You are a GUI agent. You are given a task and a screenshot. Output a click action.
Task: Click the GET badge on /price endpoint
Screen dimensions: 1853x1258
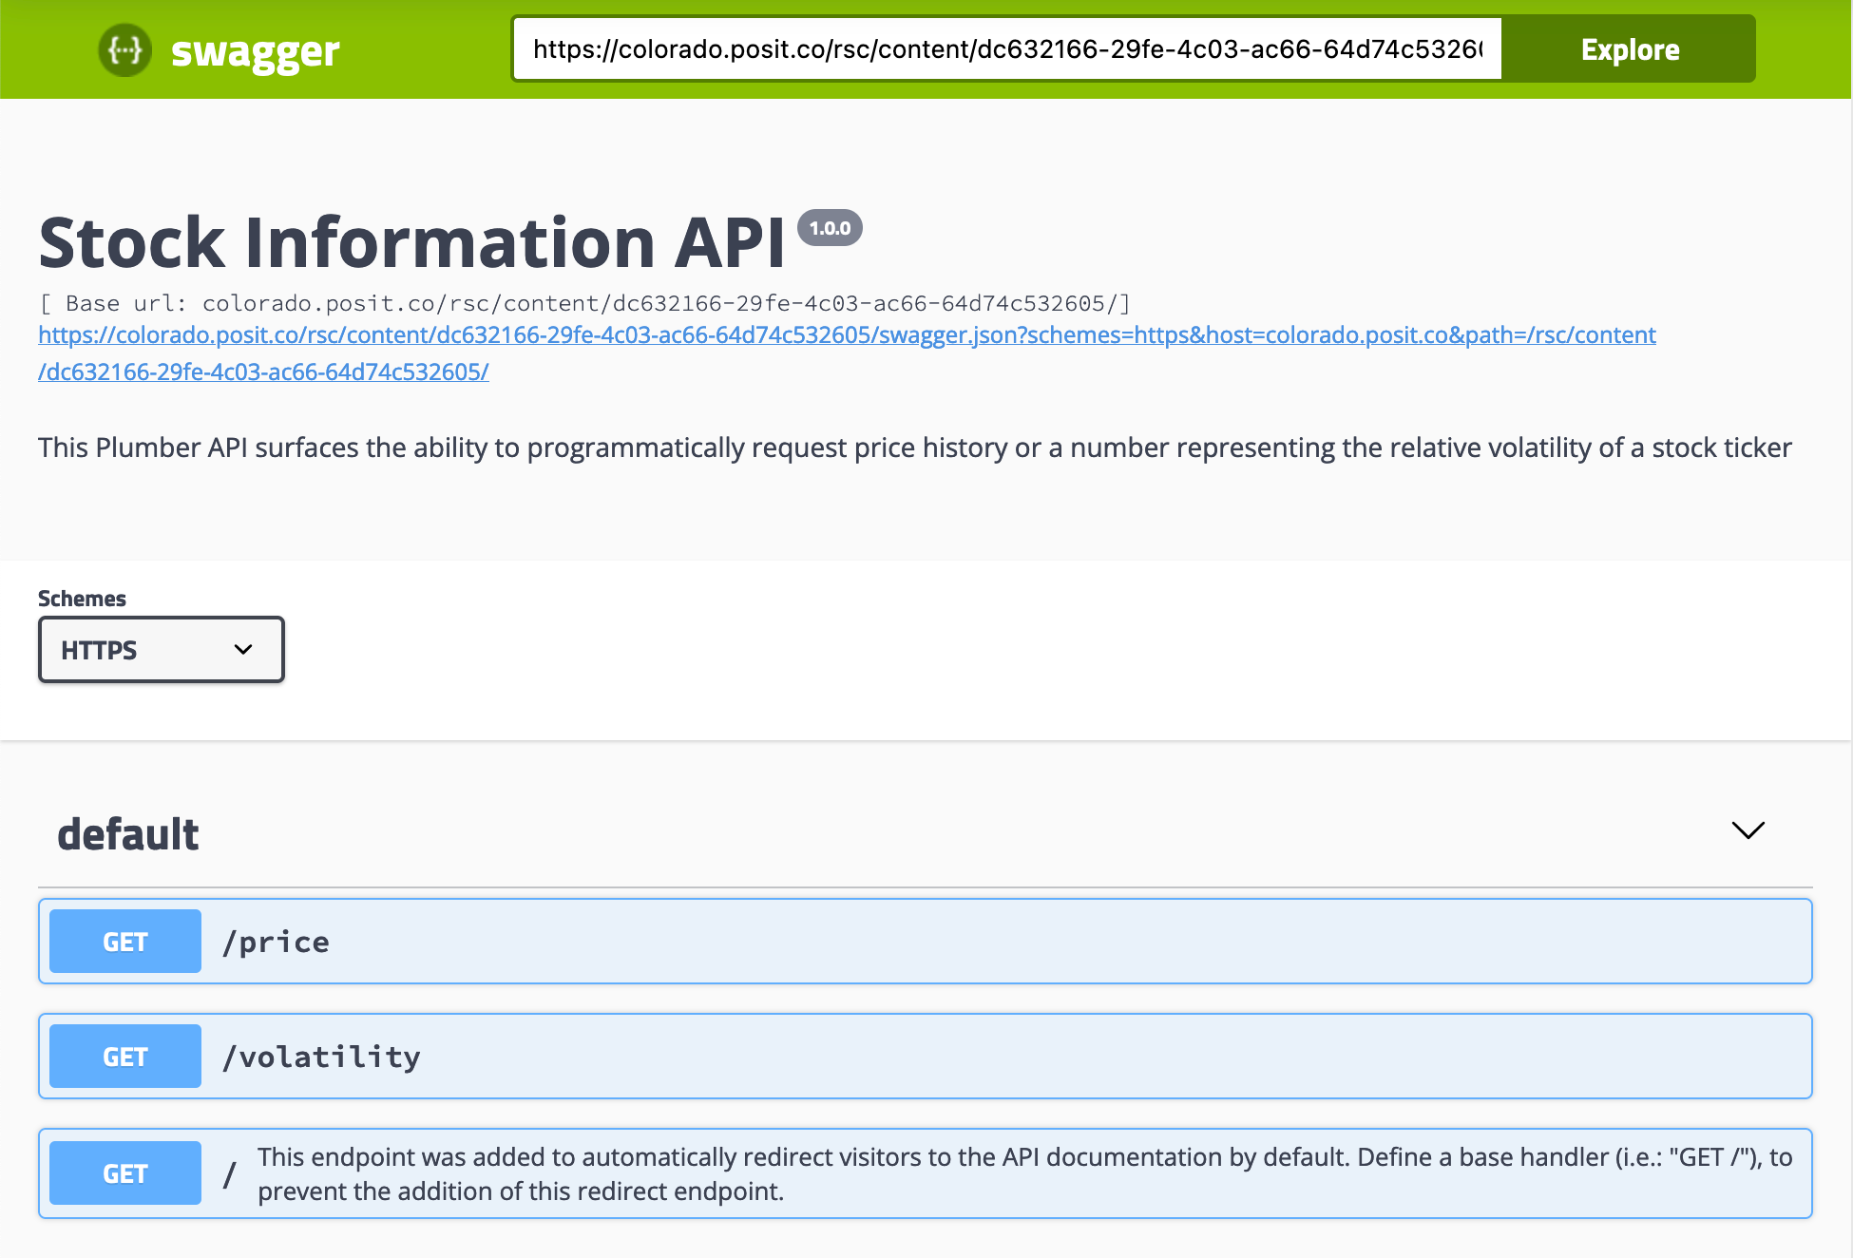tap(124, 941)
